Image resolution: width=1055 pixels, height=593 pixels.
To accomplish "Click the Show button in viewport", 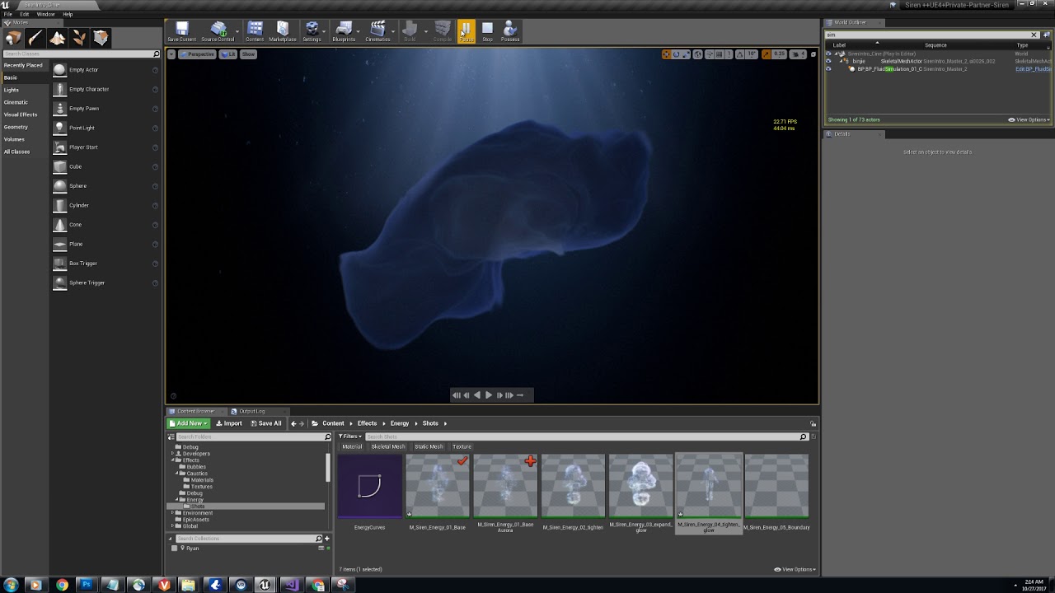I will click(x=248, y=54).
